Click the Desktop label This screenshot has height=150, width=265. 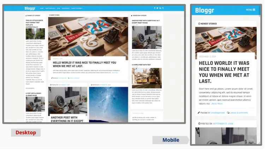[x=26, y=133]
